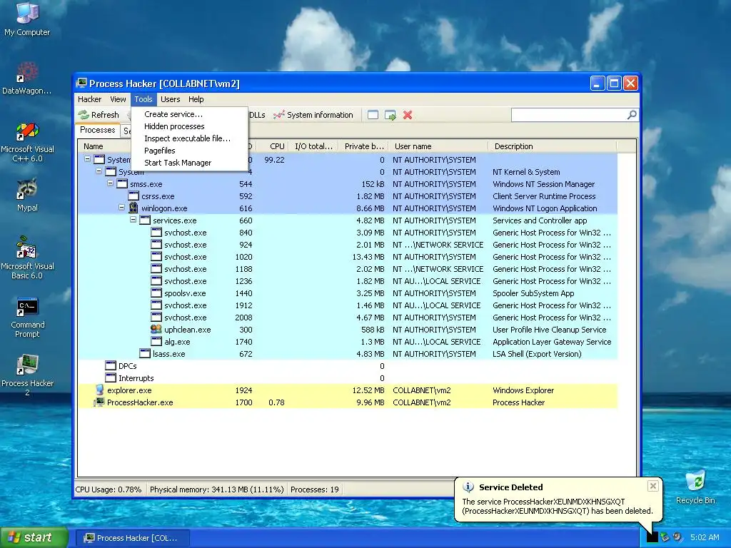Viewport: 731px width, 548px height.
Task: Click the red X terminate toolbar icon
Action: 408,115
